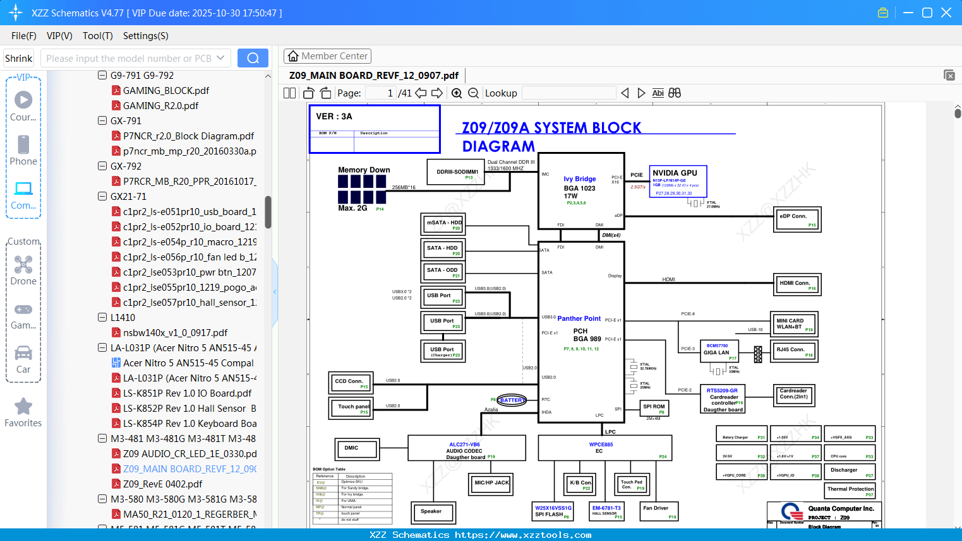Collapse the file tree panel side handle
962x541 pixels.
[x=275, y=292]
